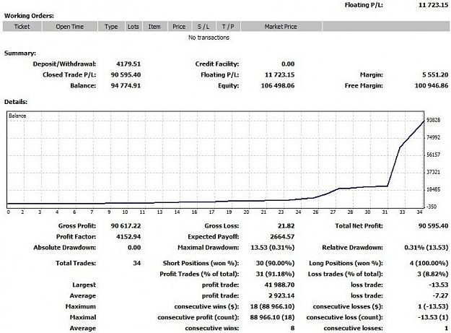The image size is (451, 333).
Task: Click Closed Trade P/L value 90 595.40
Action: pos(126,75)
